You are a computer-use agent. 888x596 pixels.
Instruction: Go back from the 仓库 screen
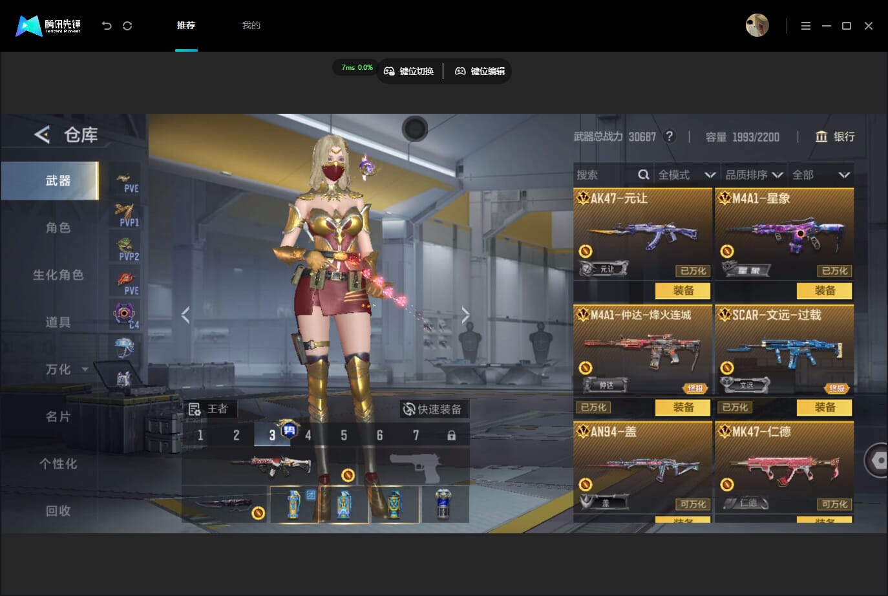coord(42,134)
